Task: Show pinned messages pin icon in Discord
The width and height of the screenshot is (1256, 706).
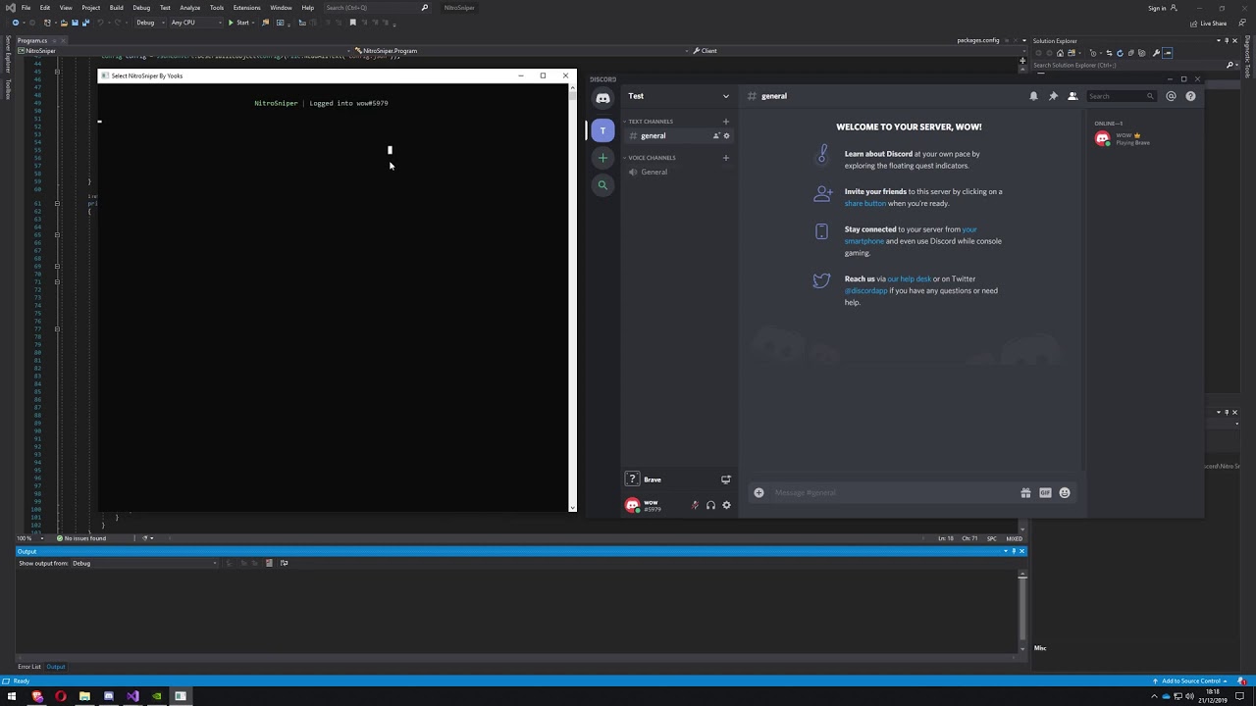Action: pyautogui.click(x=1053, y=96)
